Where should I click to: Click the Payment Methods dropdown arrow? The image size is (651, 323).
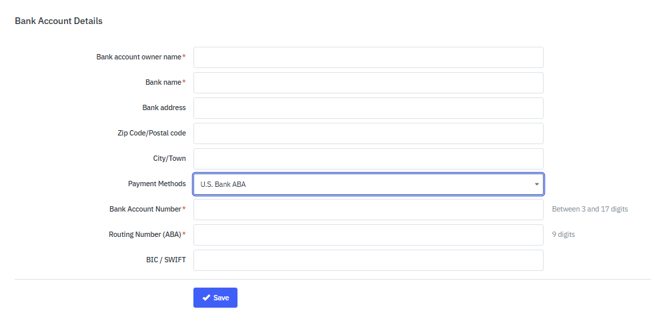[537, 184]
